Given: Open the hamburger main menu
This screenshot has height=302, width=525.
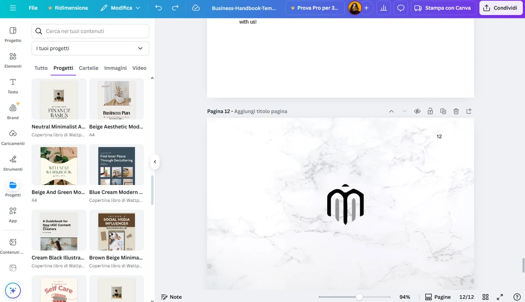Looking at the screenshot, I should (x=13, y=8).
